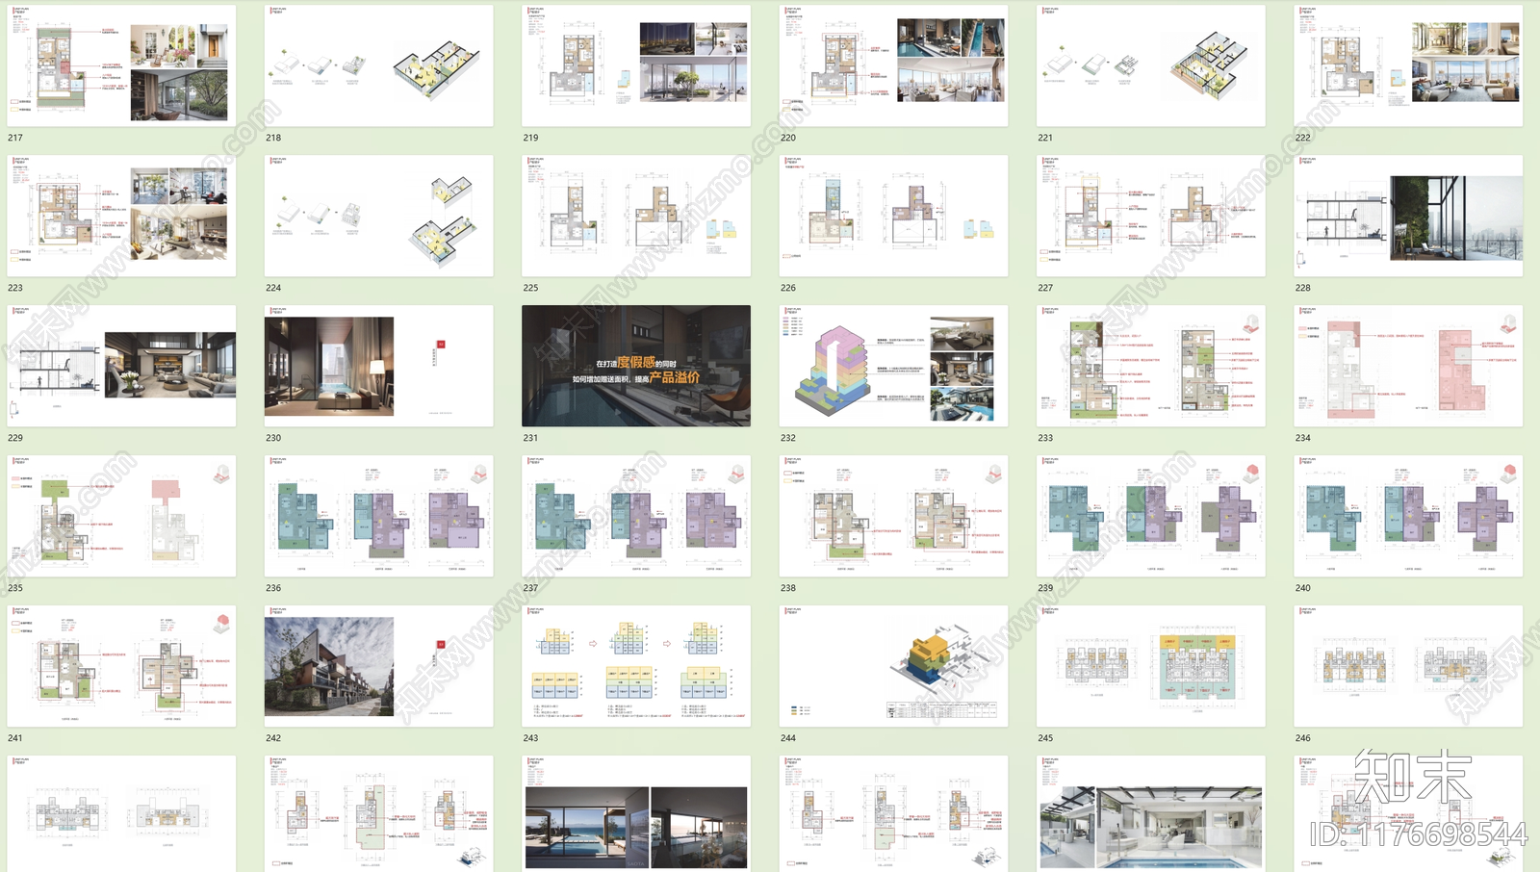This screenshot has height=872, width=1540.
Task: Click page number label 231
Action: 530,438
